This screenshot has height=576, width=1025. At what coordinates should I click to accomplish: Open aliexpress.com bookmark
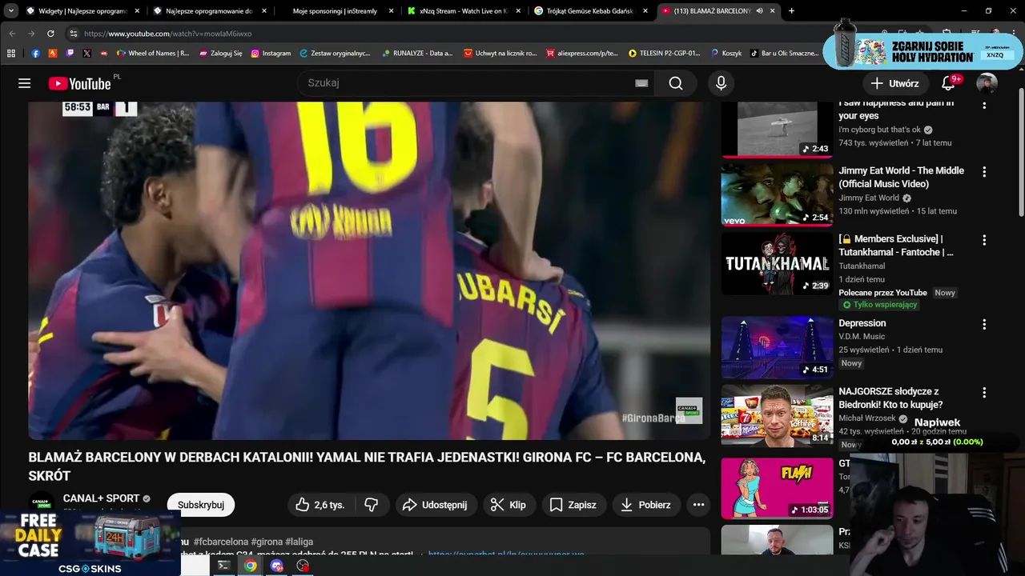coord(582,53)
